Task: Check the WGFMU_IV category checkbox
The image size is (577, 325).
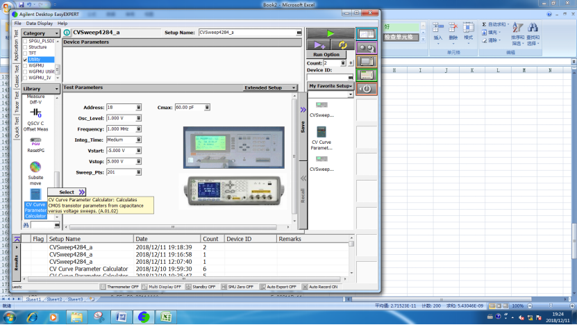Action: point(25,78)
